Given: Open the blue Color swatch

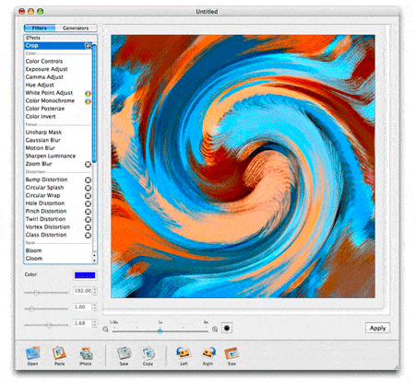Looking at the screenshot, I should (85, 275).
